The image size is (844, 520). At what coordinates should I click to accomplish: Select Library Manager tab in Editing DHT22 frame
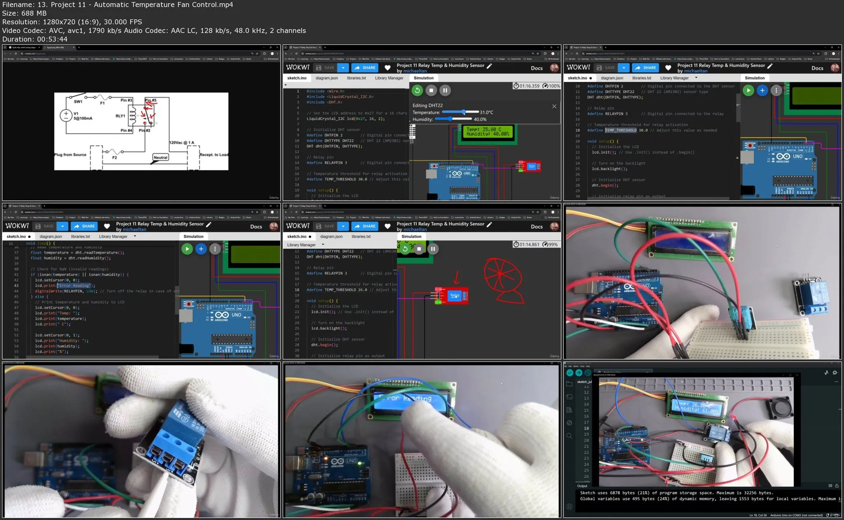pyautogui.click(x=389, y=78)
